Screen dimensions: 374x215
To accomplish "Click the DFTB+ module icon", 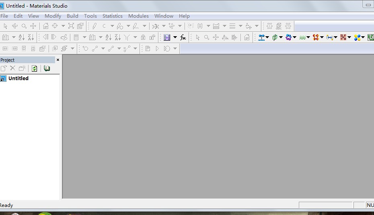I will tap(343, 37).
